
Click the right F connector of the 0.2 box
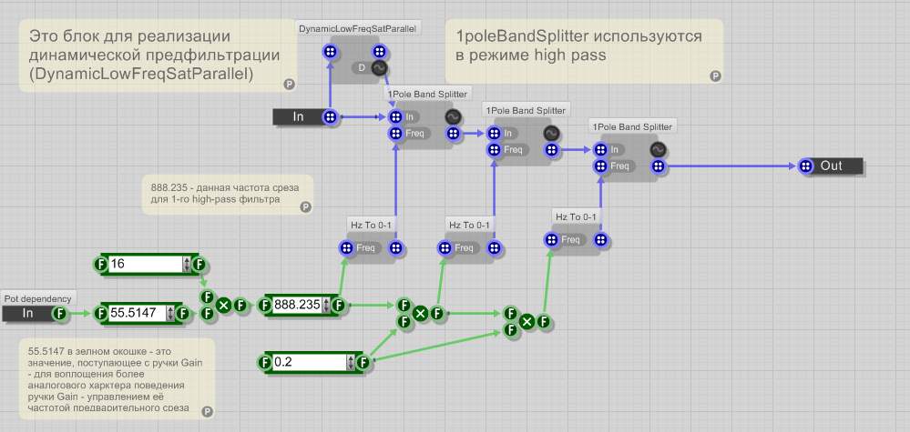click(363, 363)
